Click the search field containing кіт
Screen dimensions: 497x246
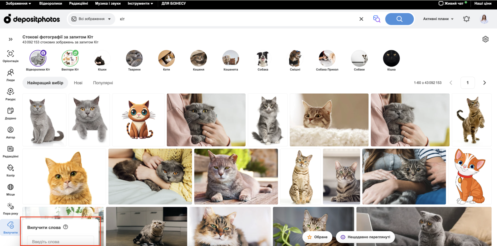(x=236, y=19)
